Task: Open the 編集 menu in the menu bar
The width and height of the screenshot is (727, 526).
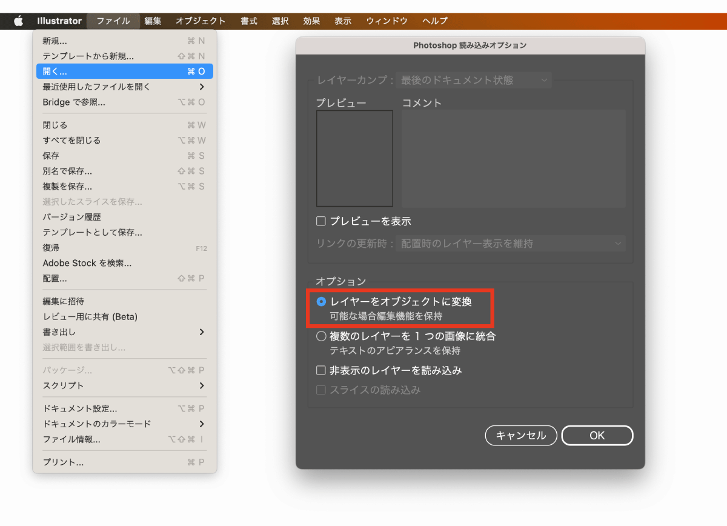Action: click(153, 21)
